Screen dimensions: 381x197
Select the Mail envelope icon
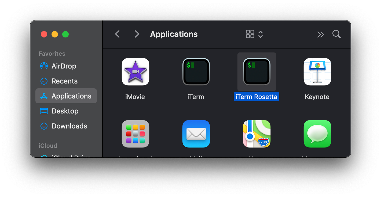[x=196, y=134]
